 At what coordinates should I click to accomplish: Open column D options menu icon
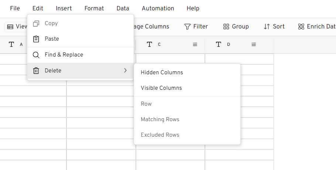pos(254,44)
